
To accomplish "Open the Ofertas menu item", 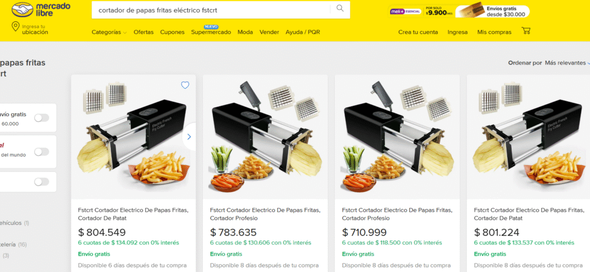I will pos(143,32).
